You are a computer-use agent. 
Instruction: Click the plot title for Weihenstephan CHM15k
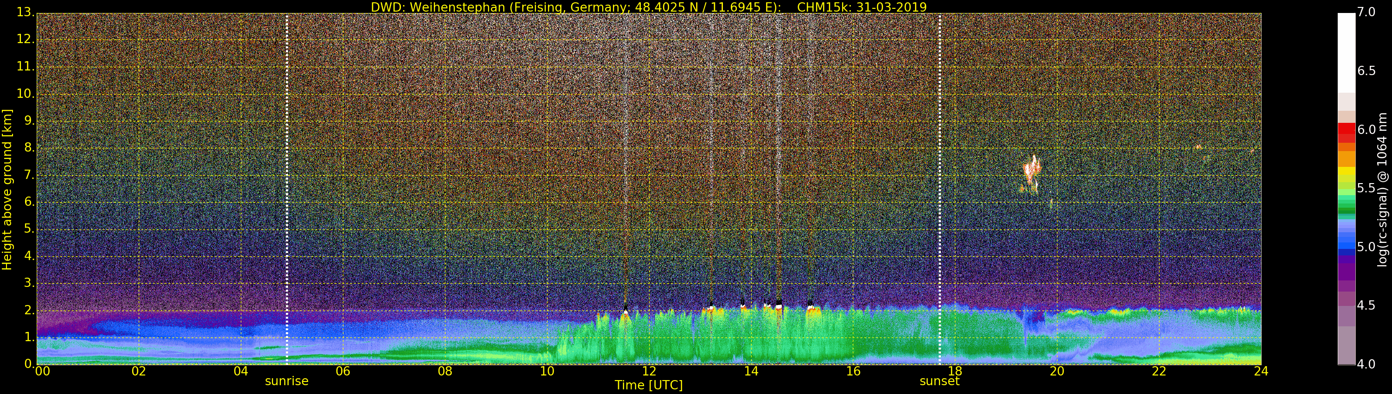649,7
